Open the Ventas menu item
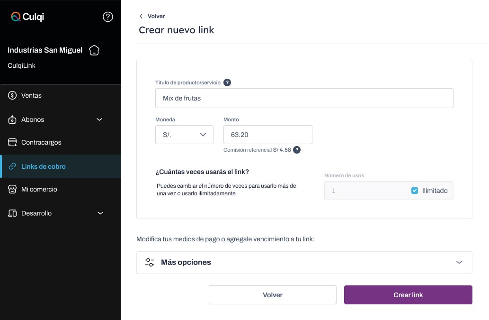Screen dimensions: 489x320 (x=31, y=95)
